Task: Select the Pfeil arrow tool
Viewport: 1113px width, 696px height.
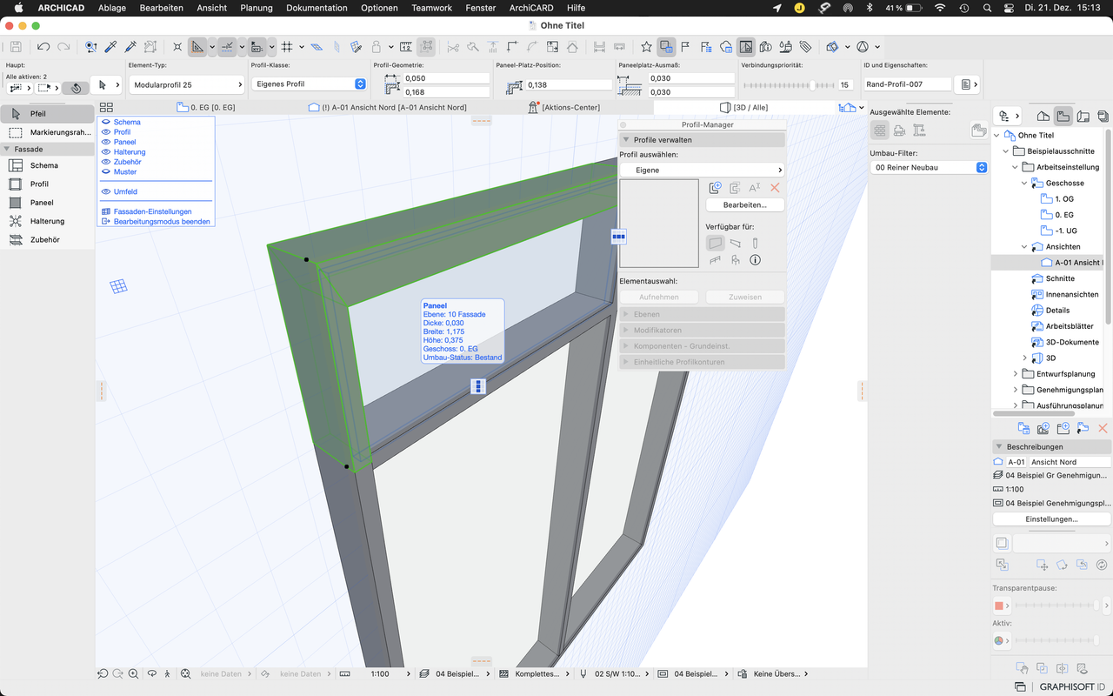Action: pyautogui.click(x=47, y=114)
